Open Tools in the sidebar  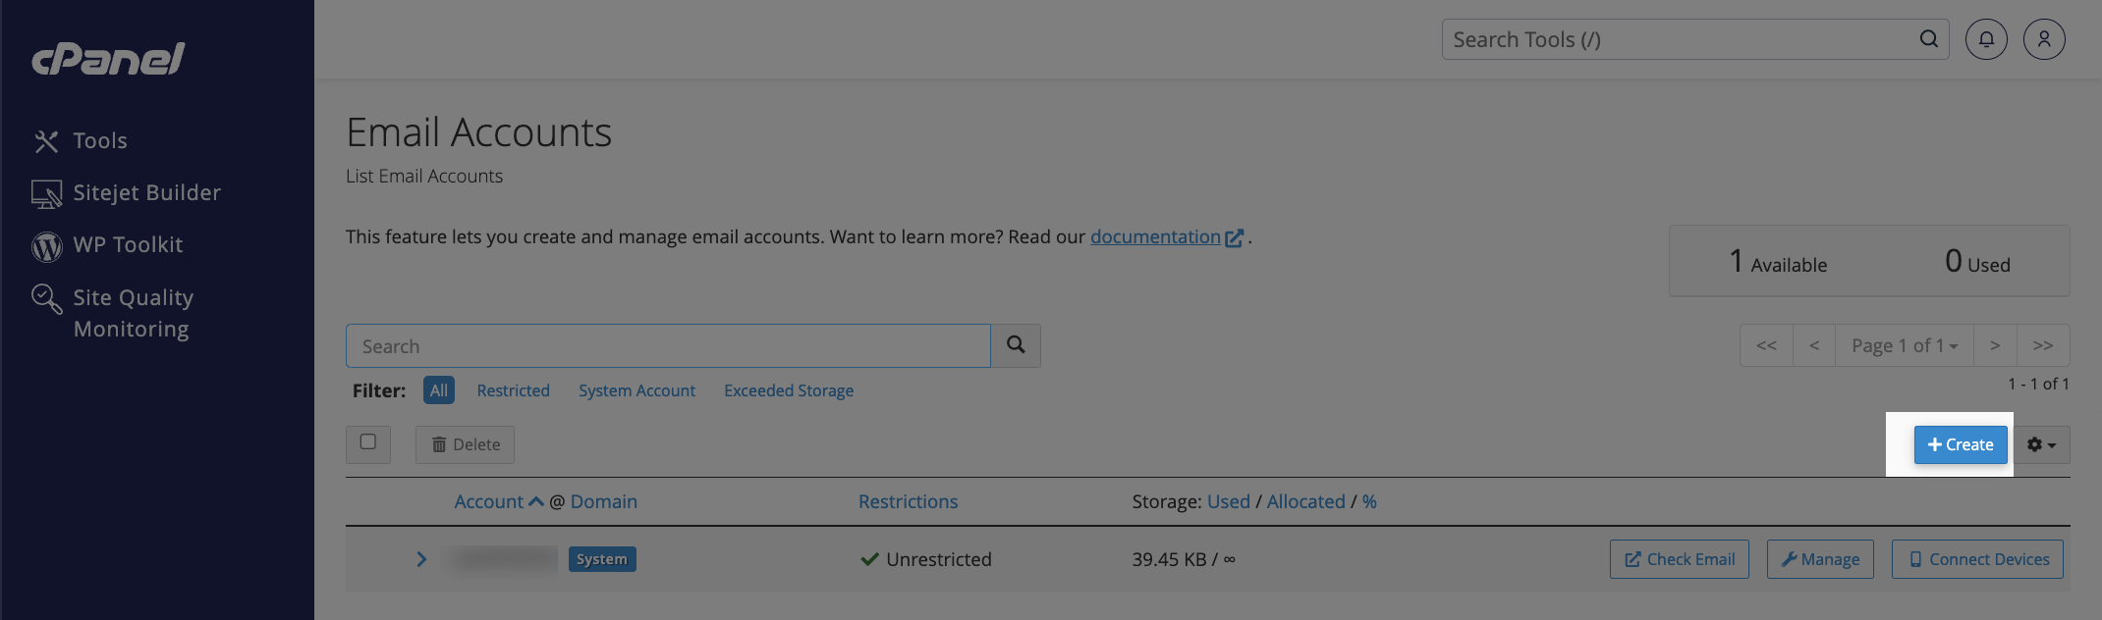tap(99, 141)
